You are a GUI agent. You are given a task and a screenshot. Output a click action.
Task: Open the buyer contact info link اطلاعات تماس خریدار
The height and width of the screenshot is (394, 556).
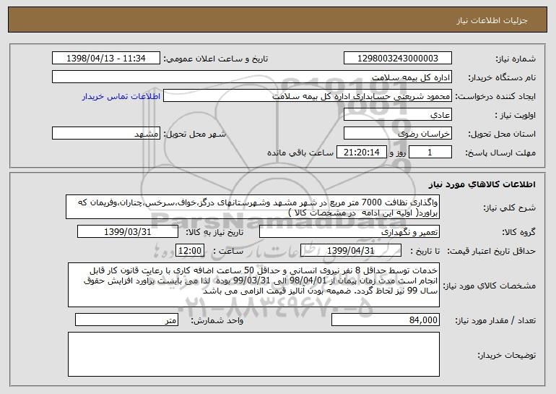click(121, 97)
